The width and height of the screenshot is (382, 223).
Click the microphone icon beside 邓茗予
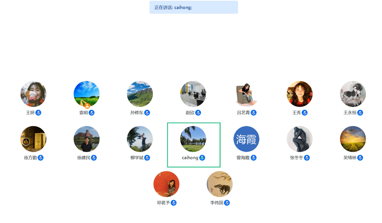[x=174, y=203]
